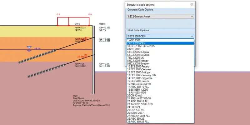Choose 11:EC3 2005-Denmark
Viewport: 250px width, 125px height.
[160, 69]
